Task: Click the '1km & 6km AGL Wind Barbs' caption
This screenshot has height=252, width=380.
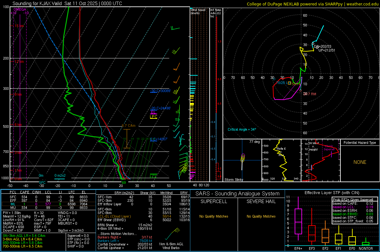Action: click(x=171, y=246)
